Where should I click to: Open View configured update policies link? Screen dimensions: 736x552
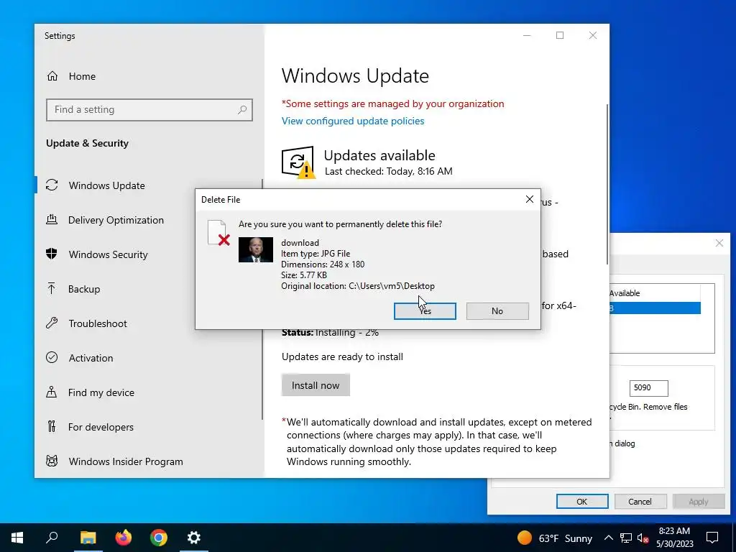pos(352,121)
